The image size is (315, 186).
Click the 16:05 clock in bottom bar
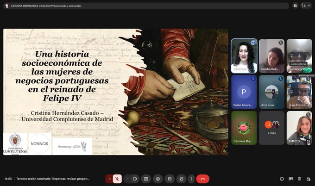(8, 179)
